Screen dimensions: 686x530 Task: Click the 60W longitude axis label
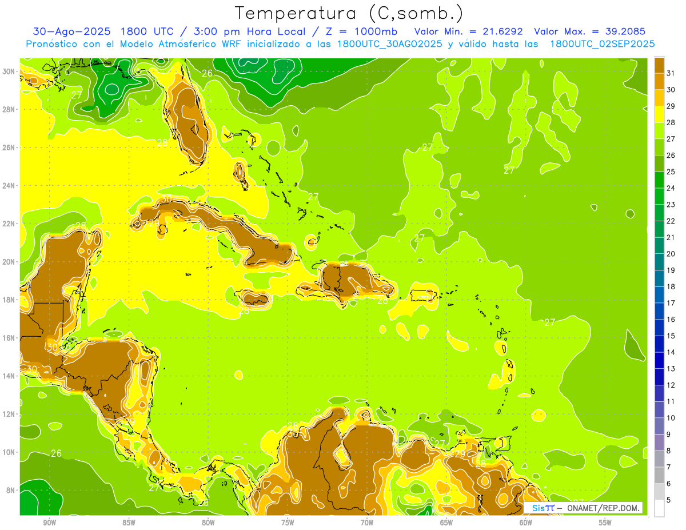pyautogui.click(x=526, y=523)
